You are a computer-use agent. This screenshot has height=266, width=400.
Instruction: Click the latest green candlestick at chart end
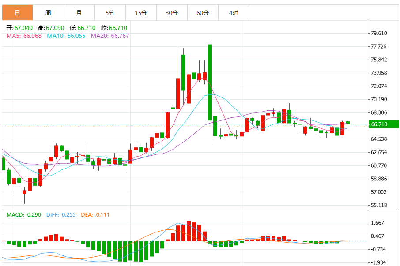point(348,123)
